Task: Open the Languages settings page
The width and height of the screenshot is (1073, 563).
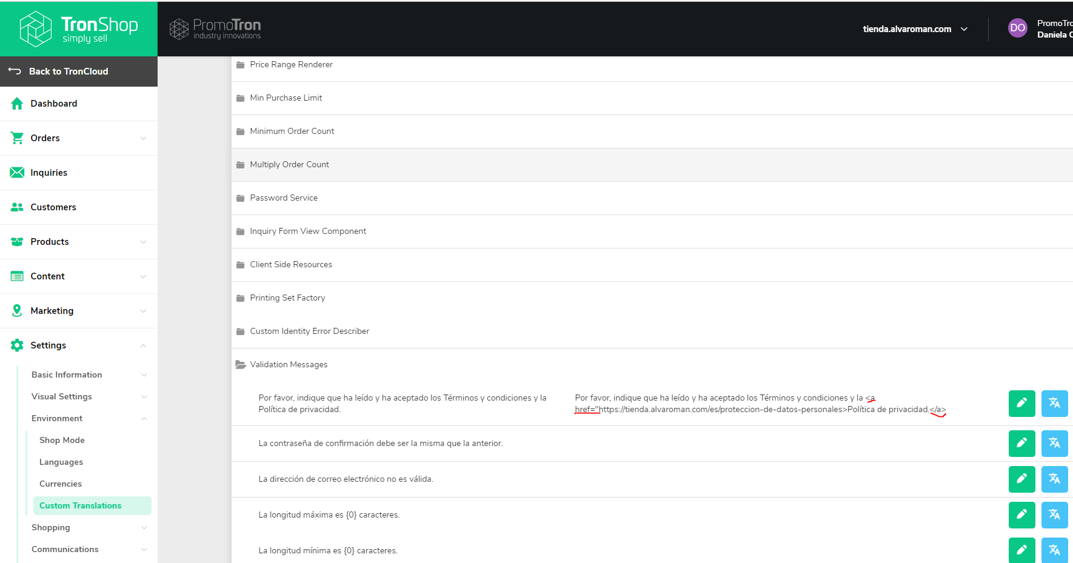Action: (x=61, y=462)
